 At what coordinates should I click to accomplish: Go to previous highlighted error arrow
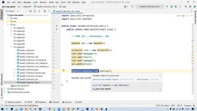(188, 16)
